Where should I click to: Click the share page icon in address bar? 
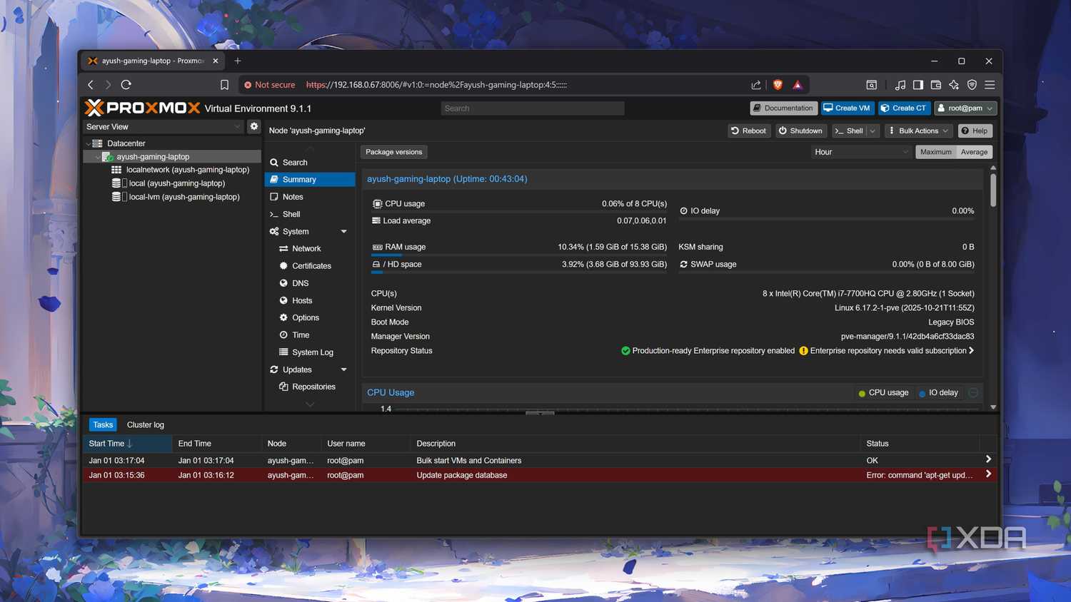pyautogui.click(x=756, y=85)
